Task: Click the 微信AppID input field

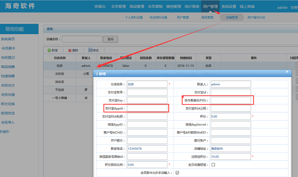Action: [147, 124]
